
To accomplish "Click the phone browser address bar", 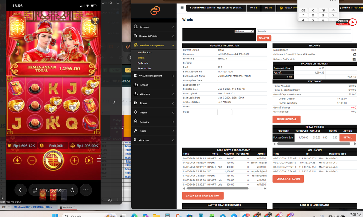I will point(53,190).
